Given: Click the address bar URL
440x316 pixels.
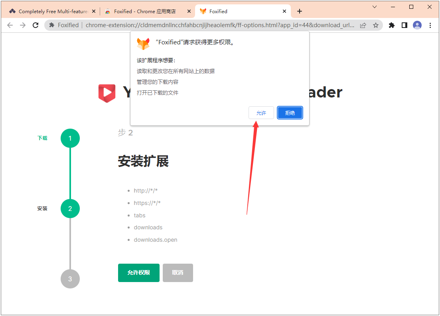Looking at the screenshot, I should click(220, 25).
